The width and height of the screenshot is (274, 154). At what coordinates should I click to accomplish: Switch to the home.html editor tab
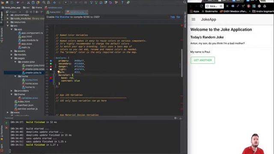tap(54, 12)
